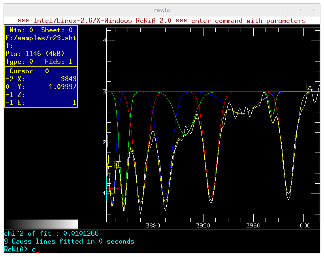The height and width of the screenshot is (257, 324).
Task: Close the rewia window
Action: [313, 10]
